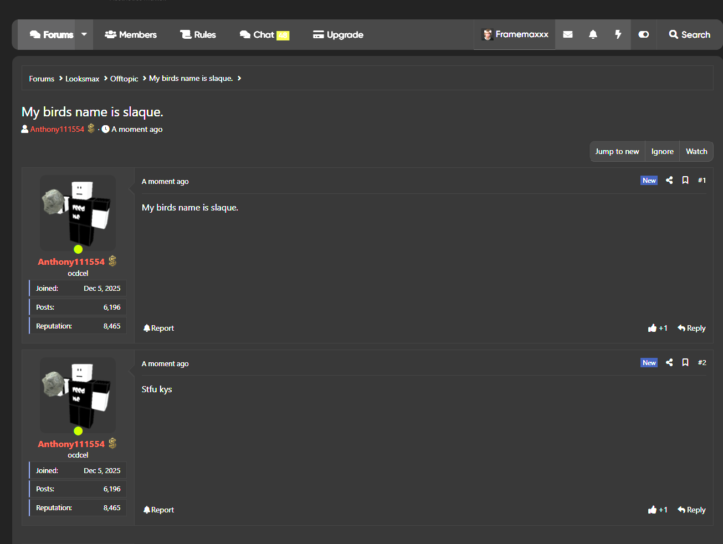Open the Chat tab
Screen dimensions: 723x544
click(x=264, y=34)
